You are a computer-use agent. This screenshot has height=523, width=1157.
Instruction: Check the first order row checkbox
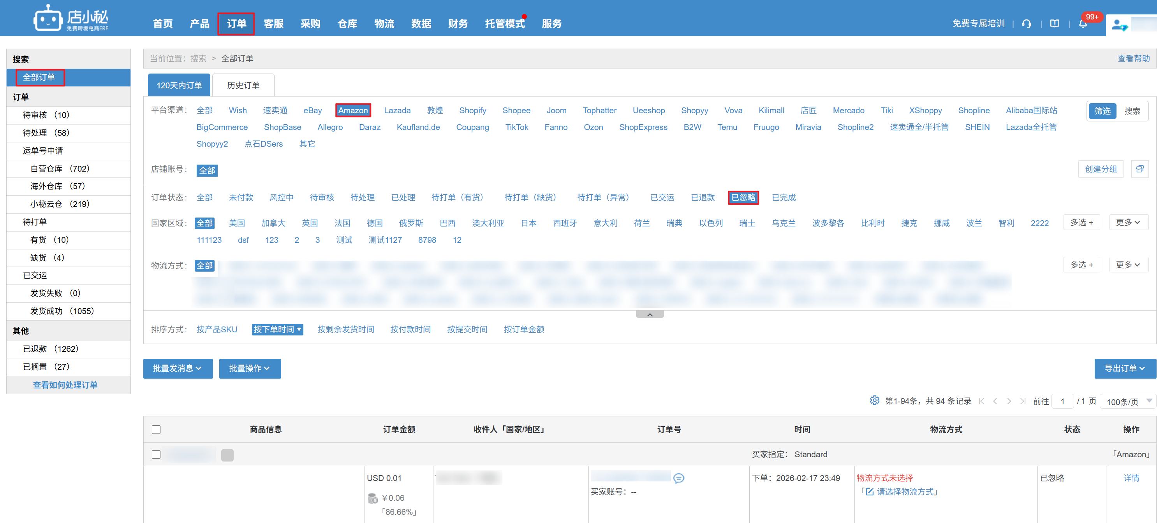click(x=156, y=455)
